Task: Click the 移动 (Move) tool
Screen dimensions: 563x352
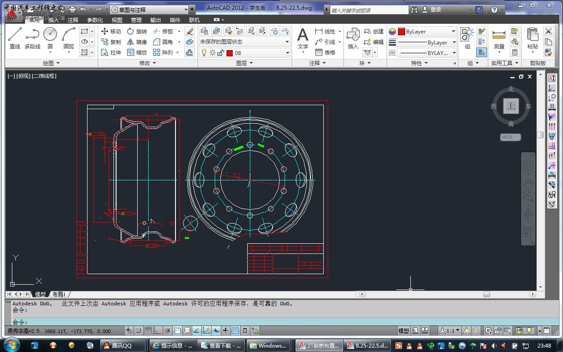Action: click(x=111, y=31)
